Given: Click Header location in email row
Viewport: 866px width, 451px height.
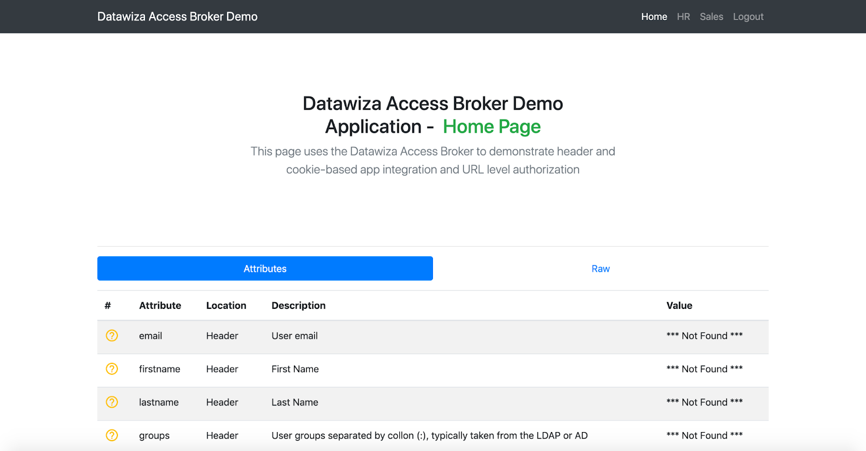Looking at the screenshot, I should [222, 336].
